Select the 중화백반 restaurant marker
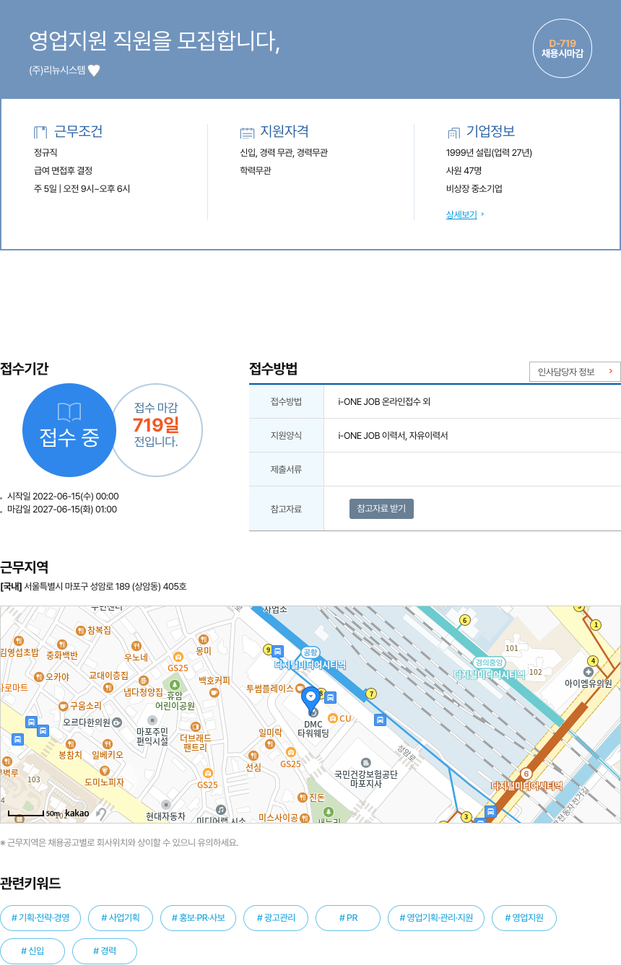 click(62, 645)
